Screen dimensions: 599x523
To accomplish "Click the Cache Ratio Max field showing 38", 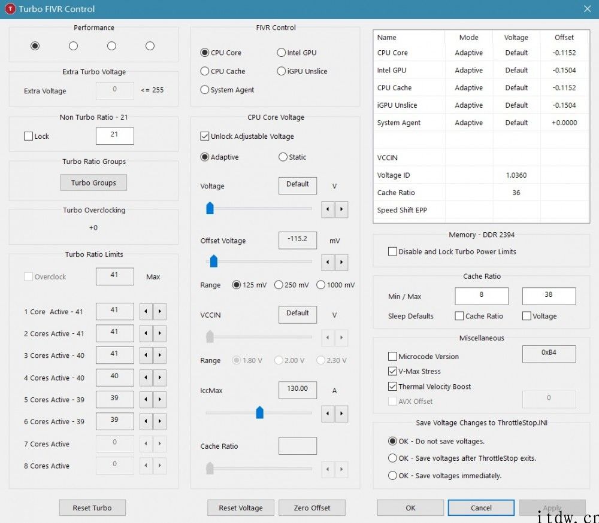I will (549, 296).
